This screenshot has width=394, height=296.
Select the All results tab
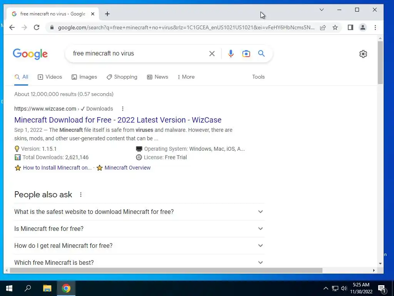click(21, 77)
